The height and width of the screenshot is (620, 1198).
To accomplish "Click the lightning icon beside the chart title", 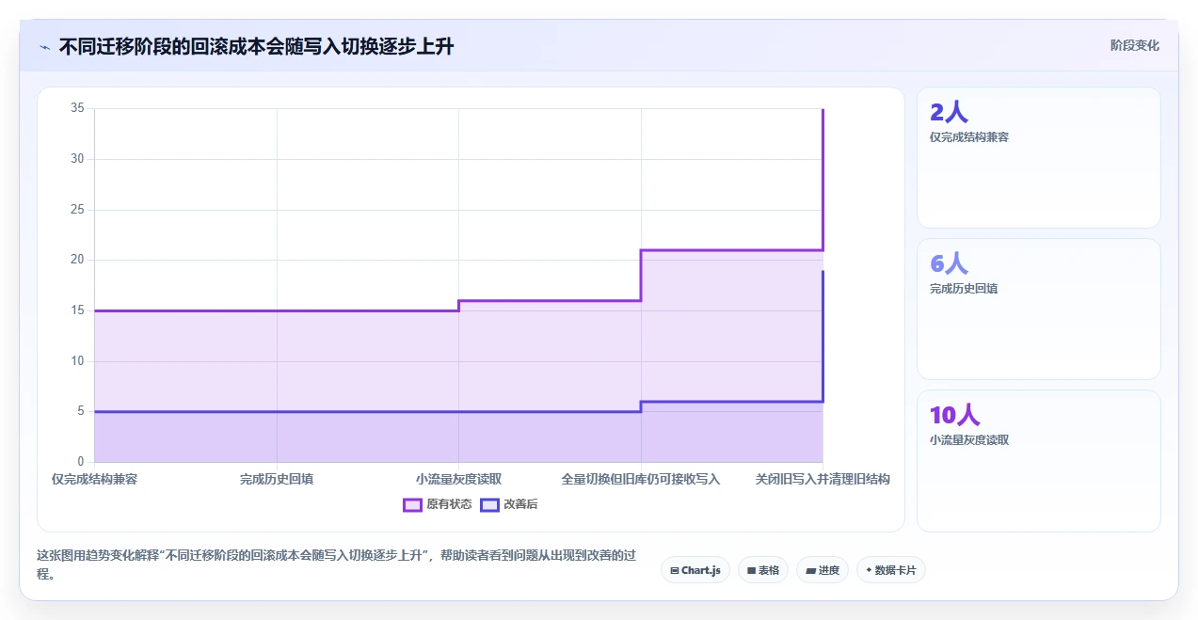I will coord(44,47).
